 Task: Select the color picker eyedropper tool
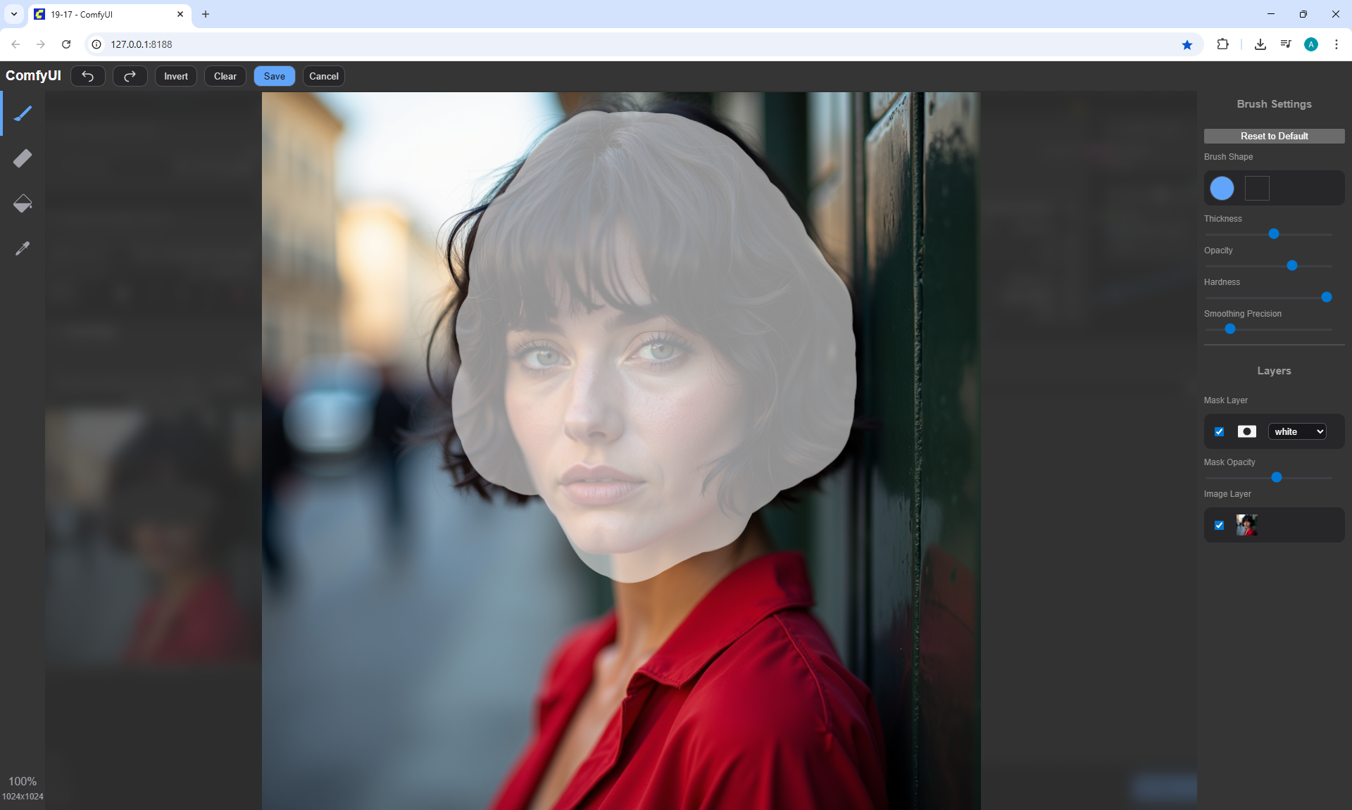(23, 248)
